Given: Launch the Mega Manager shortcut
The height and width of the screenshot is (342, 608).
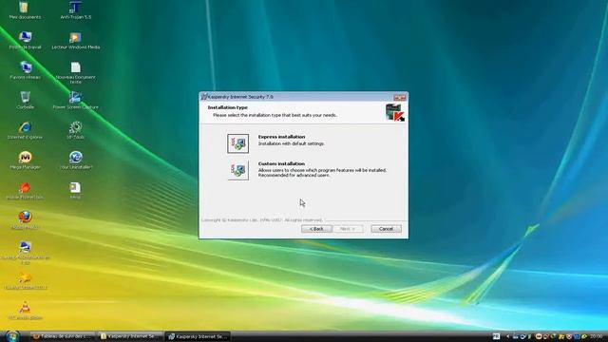Looking at the screenshot, I should (25, 161).
